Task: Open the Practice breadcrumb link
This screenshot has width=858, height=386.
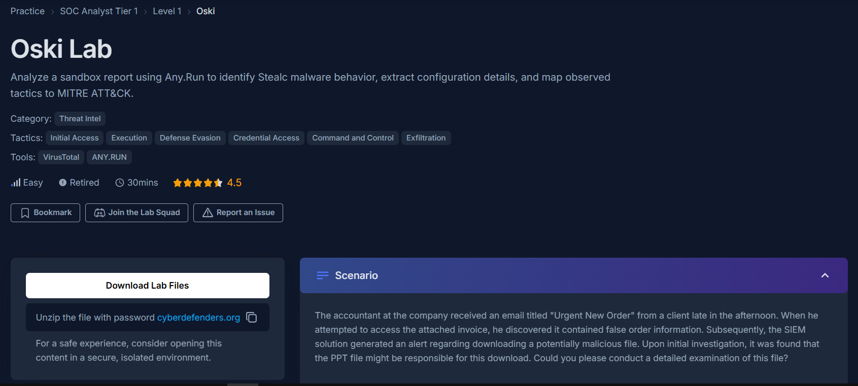Action: (27, 11)
